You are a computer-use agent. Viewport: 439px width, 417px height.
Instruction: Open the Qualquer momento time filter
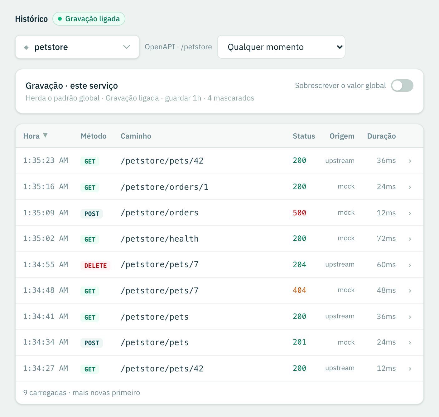281,47
